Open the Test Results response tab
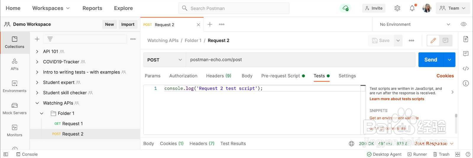Viewport: 473px width, 158px height. point(233,144)
